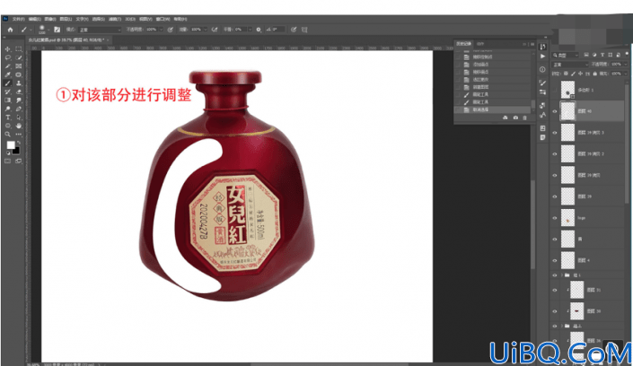Select the Brush tool in left toolbar

pos(8,83)
